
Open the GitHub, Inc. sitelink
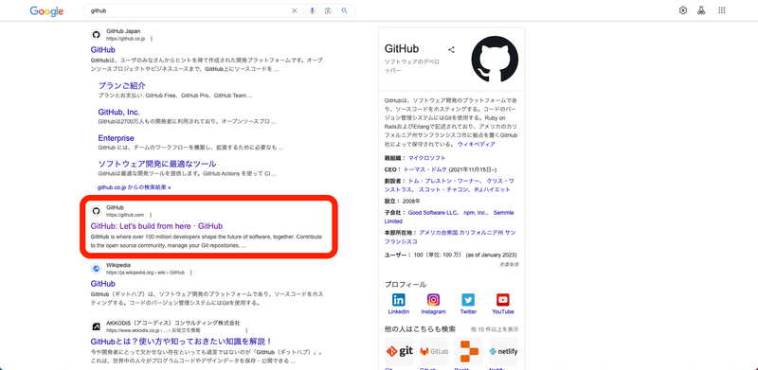(x=119, y=112)
